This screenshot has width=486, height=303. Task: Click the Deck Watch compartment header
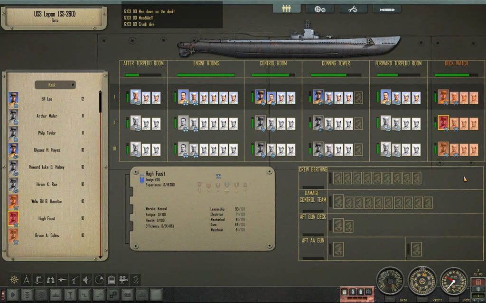point(457,63)
